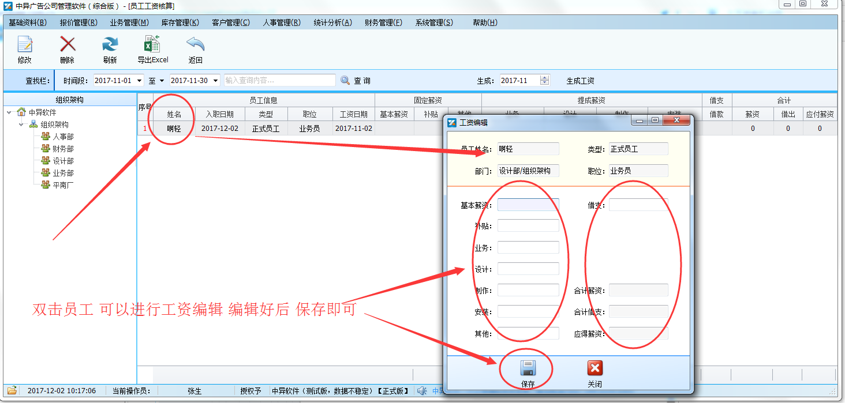Click the 保存 (Save) disk icon in 工资编辑 dialog
This screenshot has width=845, height=403.
[526, 367]
